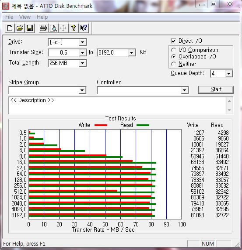Click the 8192,0 row label in the chart
Image resolution: width=242 pixels, height=250 pixels.
pyautogui.click(x=19, y=215)
